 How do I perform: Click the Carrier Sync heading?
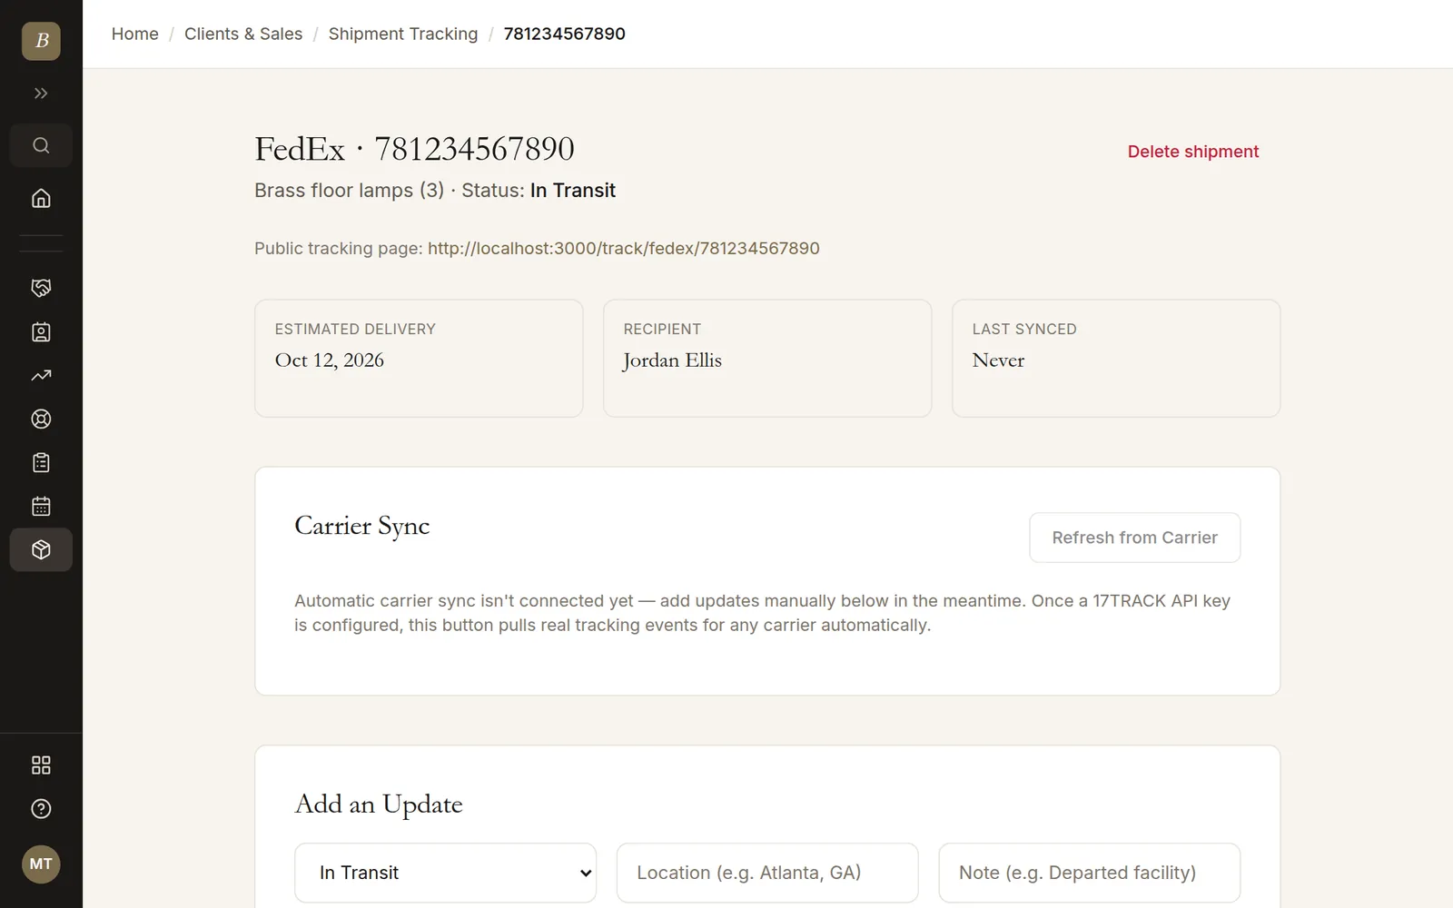tap(362, 527)
